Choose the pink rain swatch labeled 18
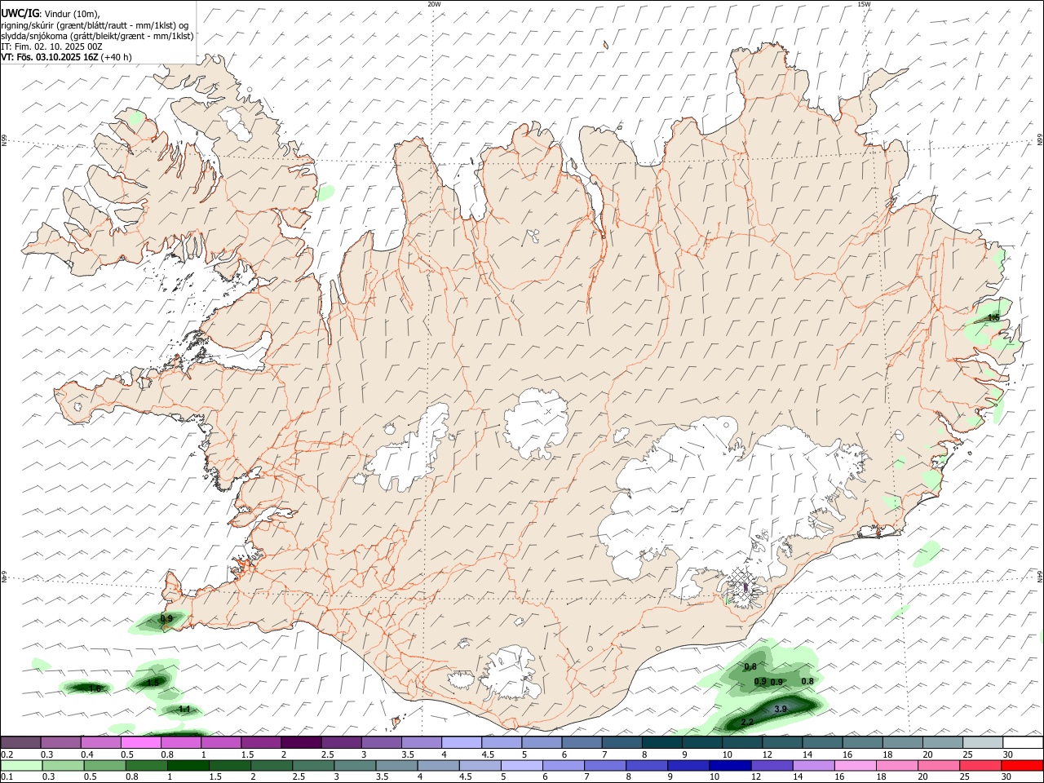Viewport: 1044px width, 783px height. tap(896, 765)
